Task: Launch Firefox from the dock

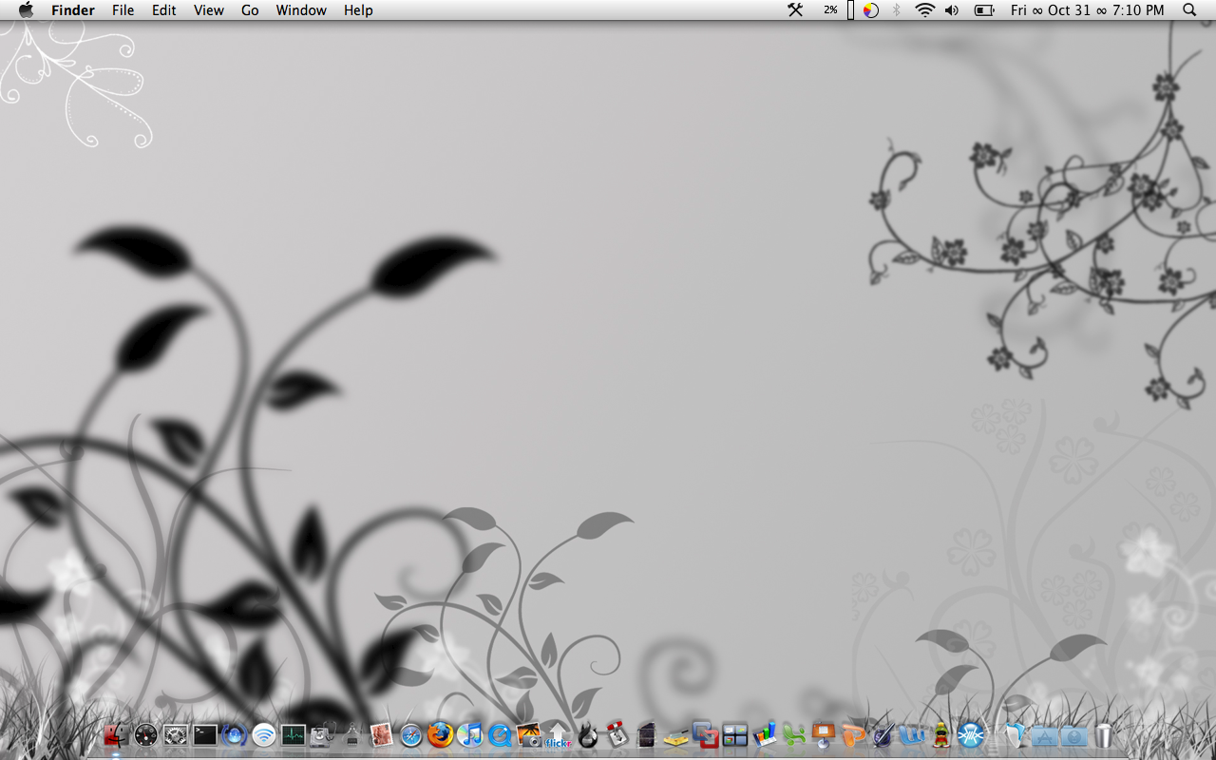Action: point(441,734)
